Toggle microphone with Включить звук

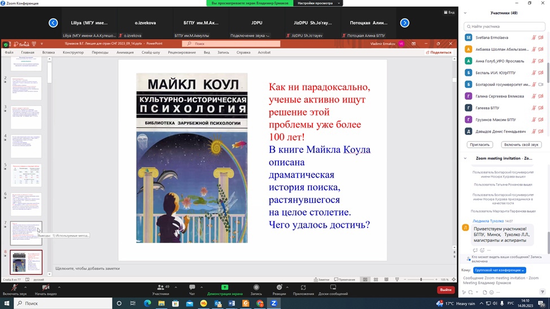click(14, 288)
